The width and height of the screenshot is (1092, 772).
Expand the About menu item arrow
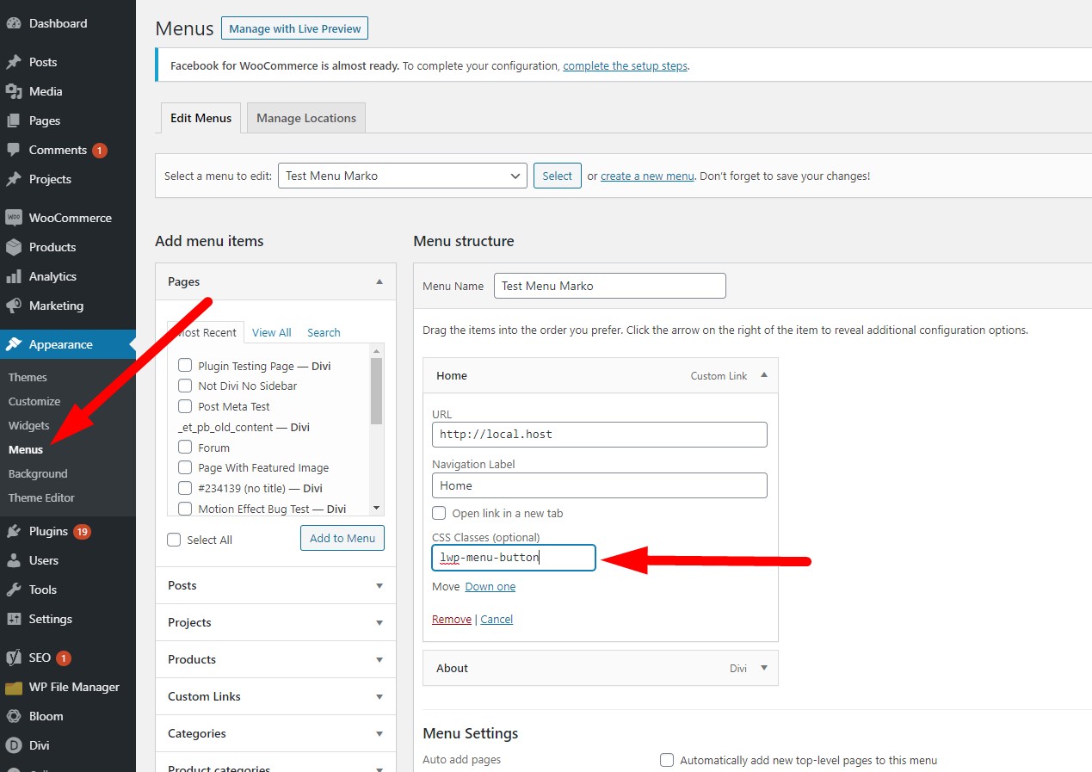tap(764, 668)
